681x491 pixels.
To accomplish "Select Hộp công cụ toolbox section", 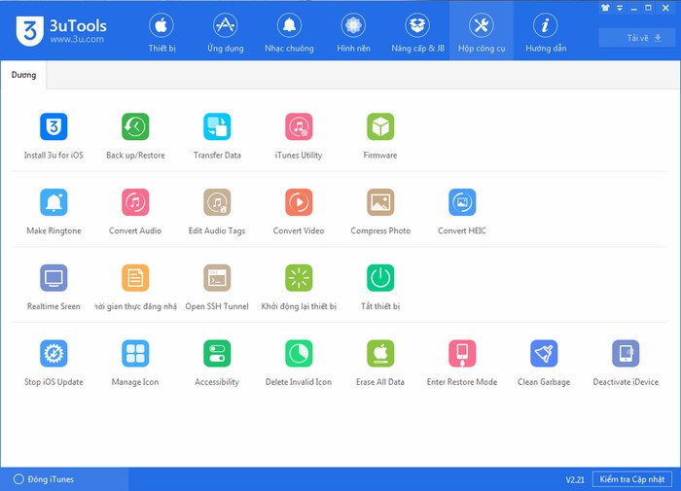I will point(482,31).
